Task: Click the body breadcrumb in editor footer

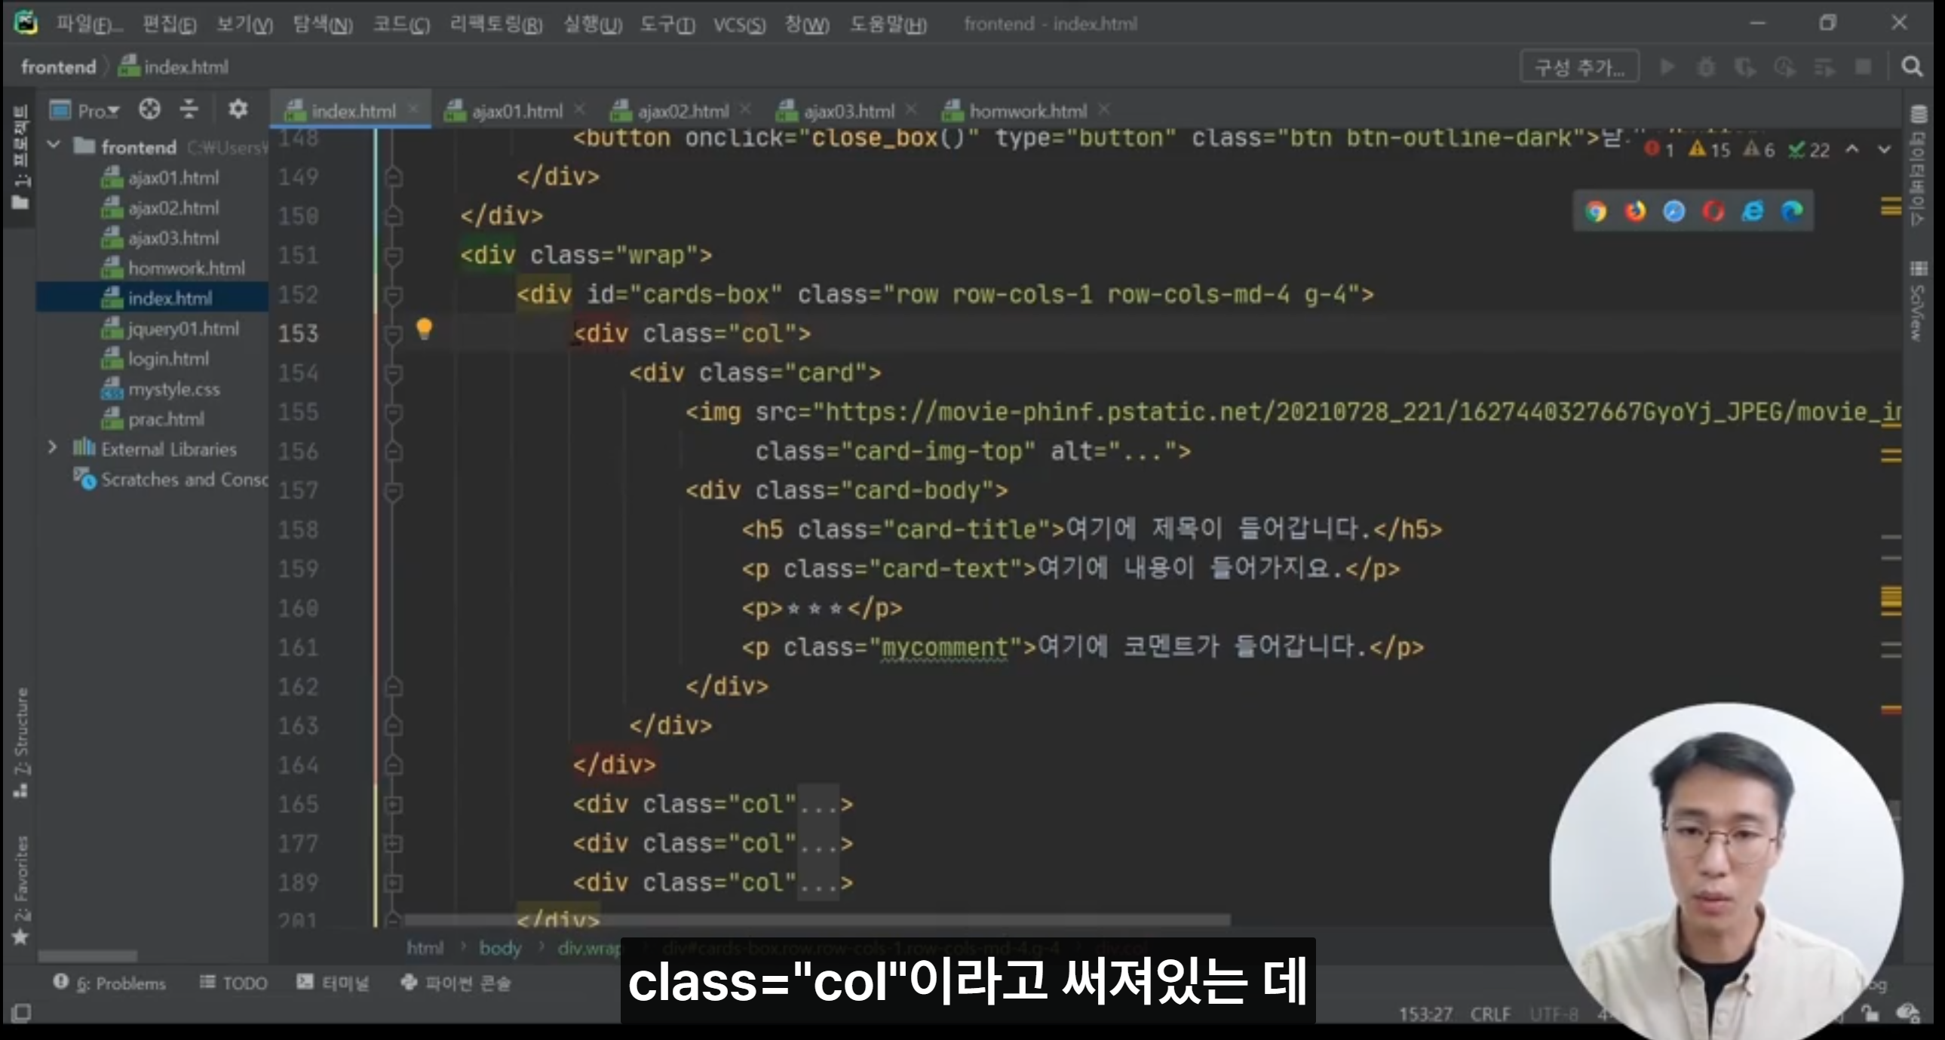Action: click(x=500, y=948)
